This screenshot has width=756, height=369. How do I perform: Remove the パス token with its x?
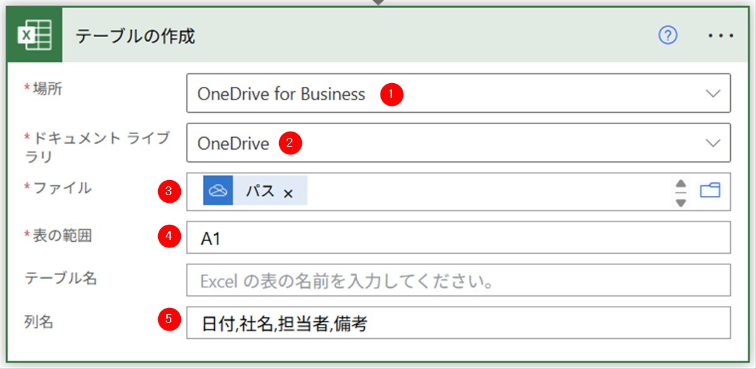pyautogui.click(x=289, y=193)
